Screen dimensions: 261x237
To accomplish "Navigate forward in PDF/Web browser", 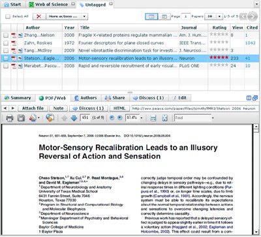I will pyautogui.click(x=13, y=108).
